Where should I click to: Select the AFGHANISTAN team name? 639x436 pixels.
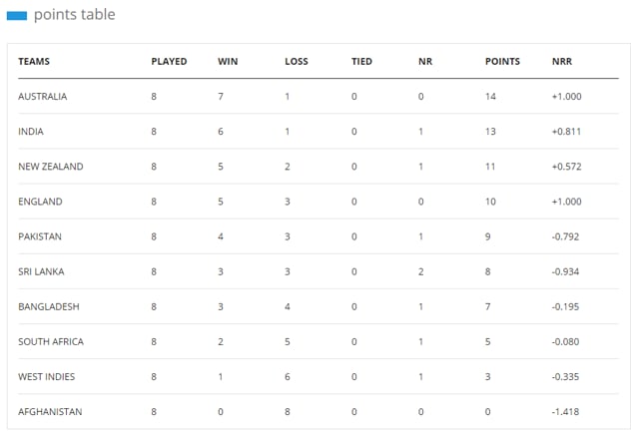click(50, 412)
